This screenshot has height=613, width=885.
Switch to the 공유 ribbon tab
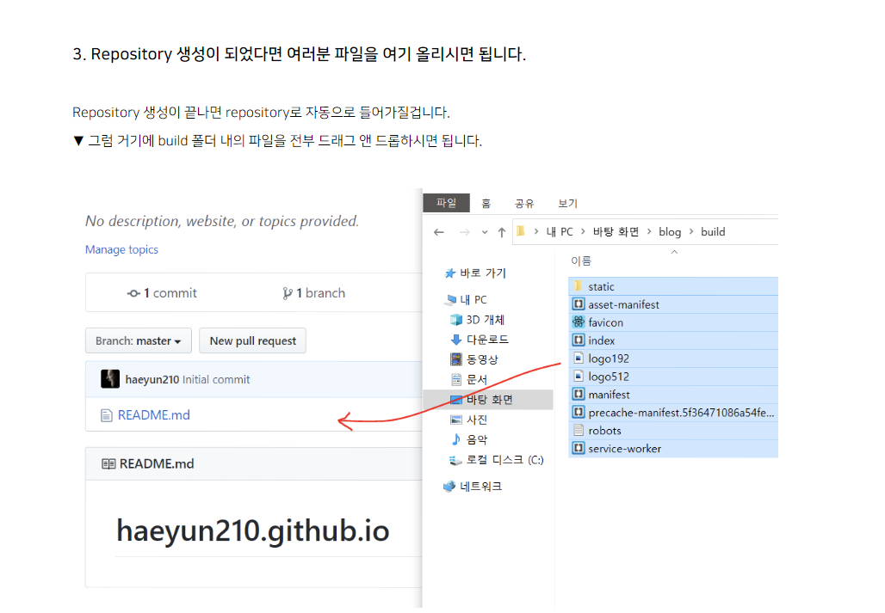(523, 204)
